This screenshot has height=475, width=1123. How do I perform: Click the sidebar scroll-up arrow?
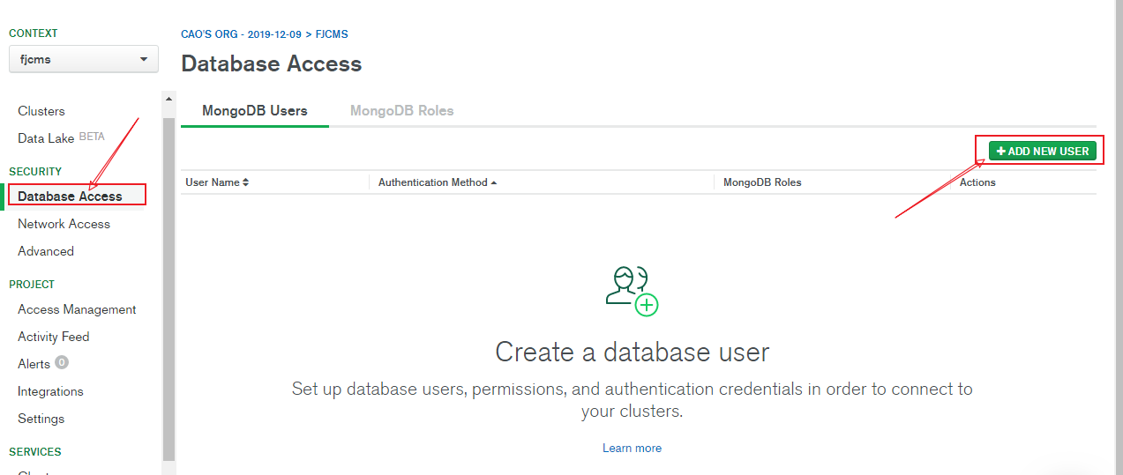169,99
